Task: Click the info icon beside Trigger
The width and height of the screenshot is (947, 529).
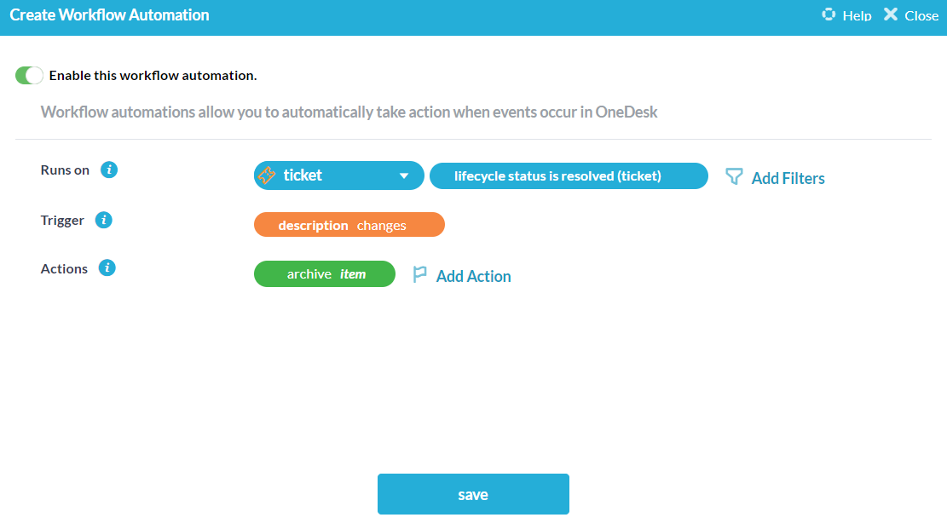Action: pyautogui.click(x=104, y=220)
